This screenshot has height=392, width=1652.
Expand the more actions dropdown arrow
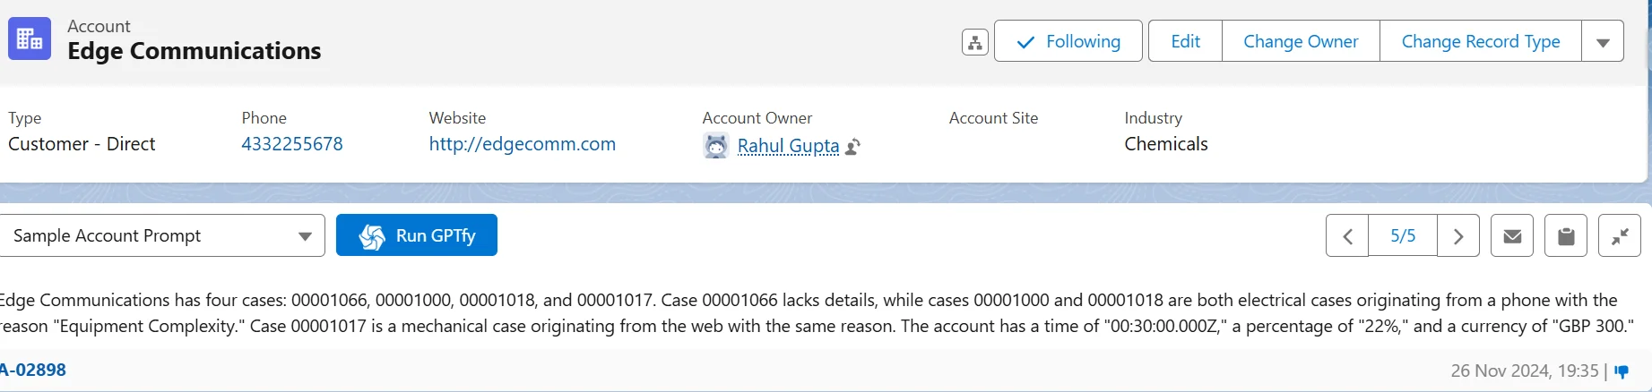point(1603,41)
